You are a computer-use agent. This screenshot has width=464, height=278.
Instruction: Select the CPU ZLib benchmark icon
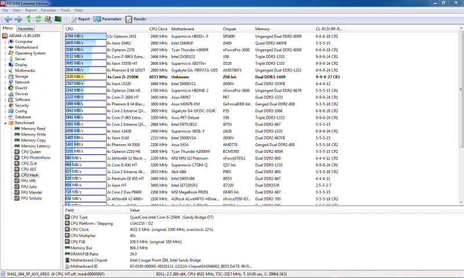pyautogui.click(x=17, y=163)
